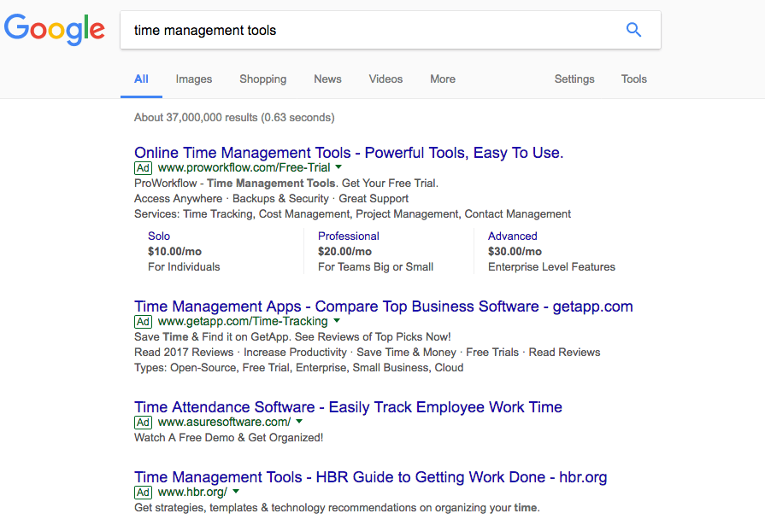Open the Online Time Management Tools ad link
765x531 pixels.
[349, 153]
